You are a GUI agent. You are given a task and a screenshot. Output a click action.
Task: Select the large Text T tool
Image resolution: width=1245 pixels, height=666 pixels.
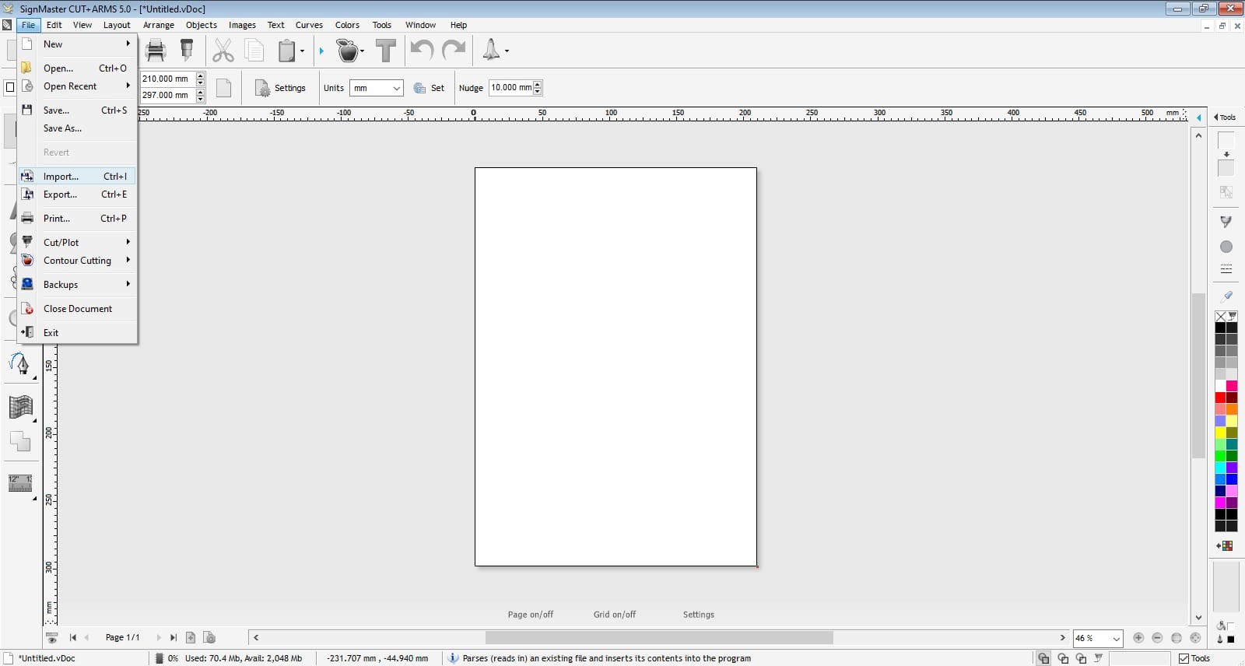(x=386, y=51)
